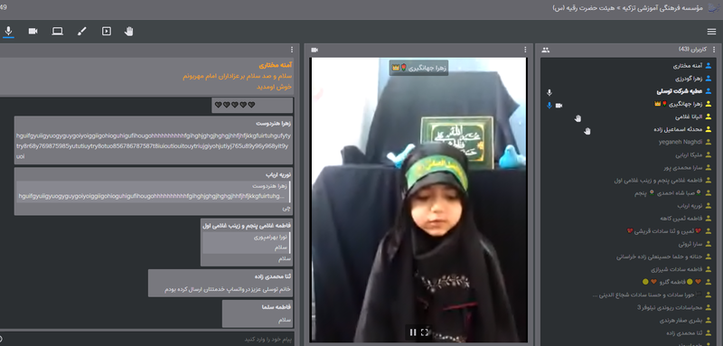Start screen sharing with the laptop icon
723x346 pixels.
[58, 32]
